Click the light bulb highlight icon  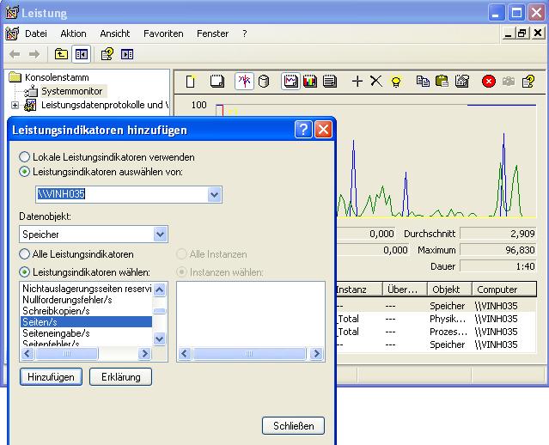pos(396,82)
